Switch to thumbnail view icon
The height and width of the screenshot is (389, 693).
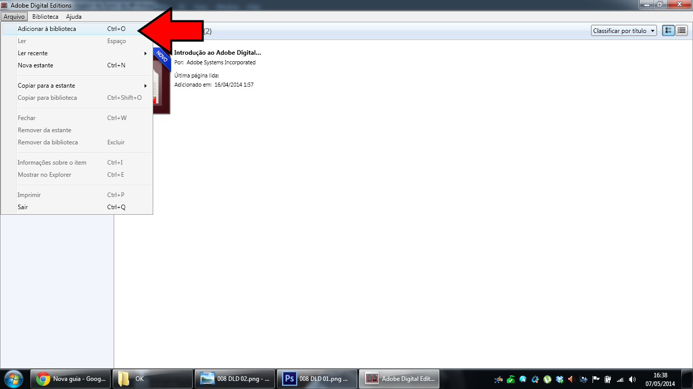coord(669,31)
